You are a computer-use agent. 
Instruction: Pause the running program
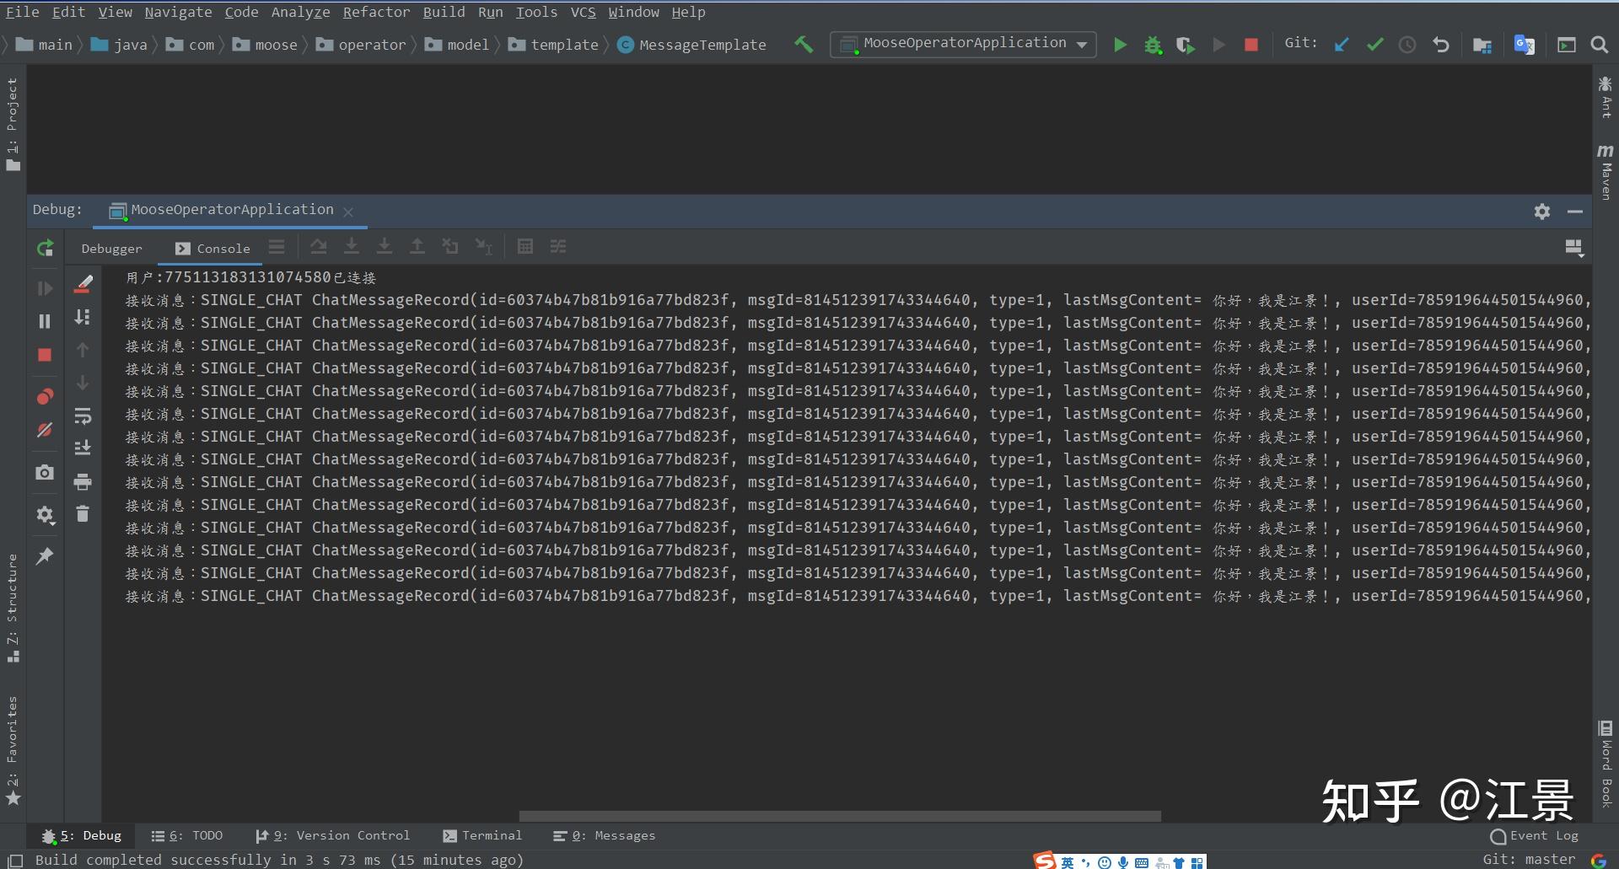45,321
